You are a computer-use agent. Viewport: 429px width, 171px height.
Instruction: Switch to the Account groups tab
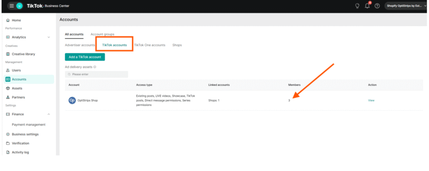coord(102,34)
